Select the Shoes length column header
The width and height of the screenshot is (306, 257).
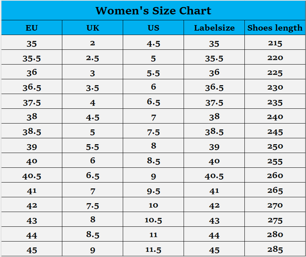[x=275, y=28]
